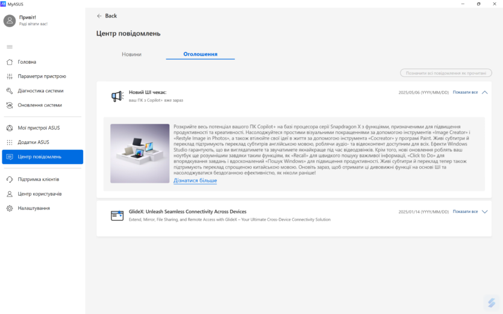Click the MyASUS logo in title bar
503x314 pixels.
coord(3,4)
